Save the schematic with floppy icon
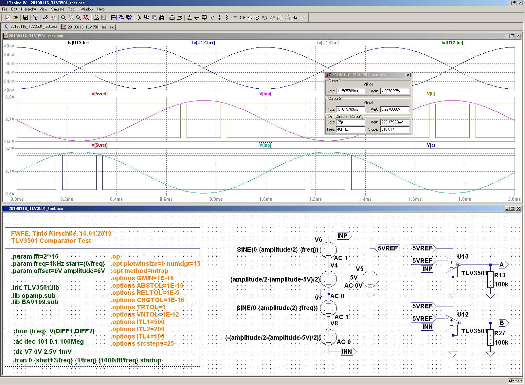This screenshot has height=385, width=525. coord(26,18)
